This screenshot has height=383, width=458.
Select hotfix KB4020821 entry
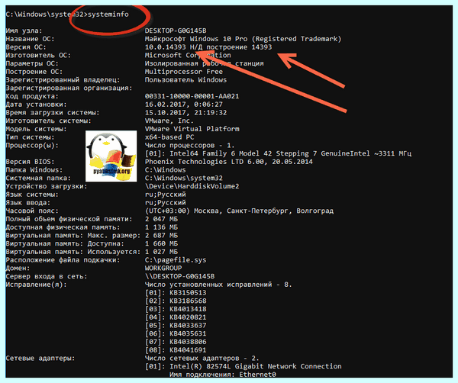point(176,317)
